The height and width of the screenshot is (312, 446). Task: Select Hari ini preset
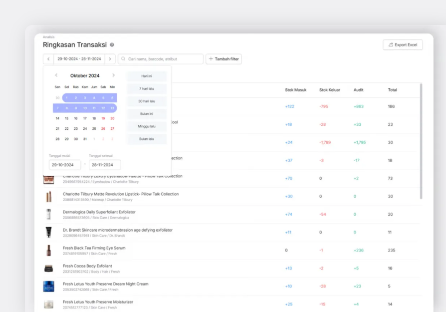click(x=147, y=76)
